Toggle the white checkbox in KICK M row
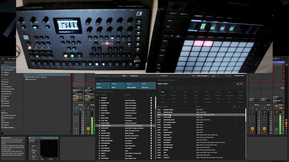 tap(151, 100)
